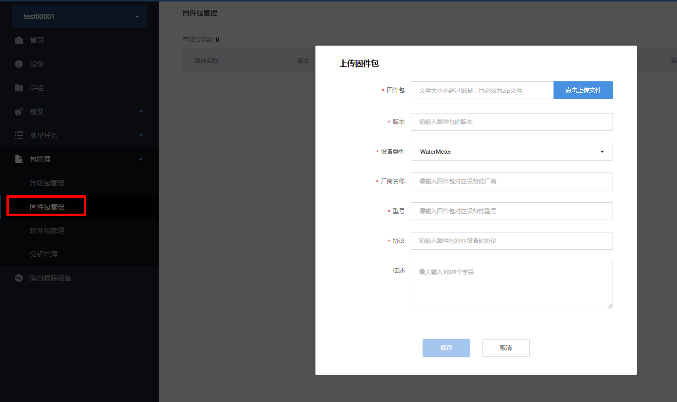Select 公钥管理 menu item
The width and height of the screenshot is (677, 402).
point(44,254)
